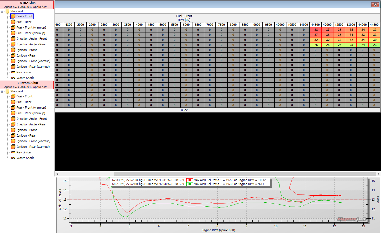Select Rev Limiter icon in Custom 3.bin tree
Viewport: 381px width, 234px height.
pos(13,152)
